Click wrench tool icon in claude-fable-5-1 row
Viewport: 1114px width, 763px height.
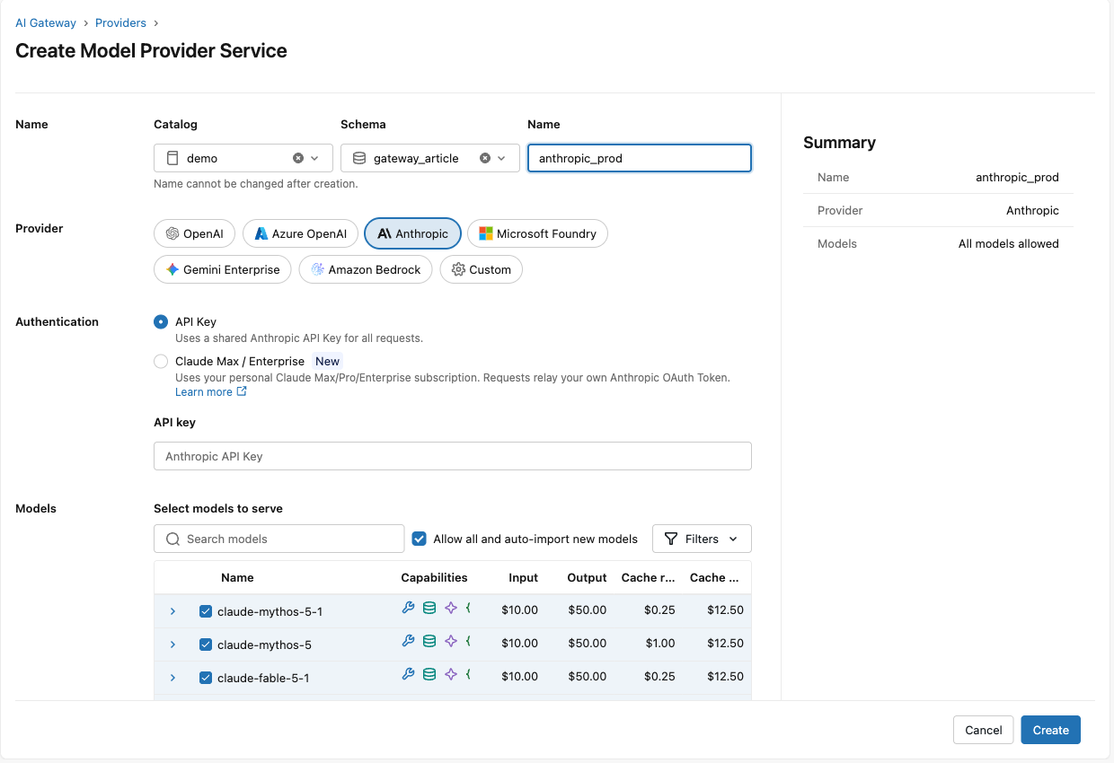coord(408,674)
